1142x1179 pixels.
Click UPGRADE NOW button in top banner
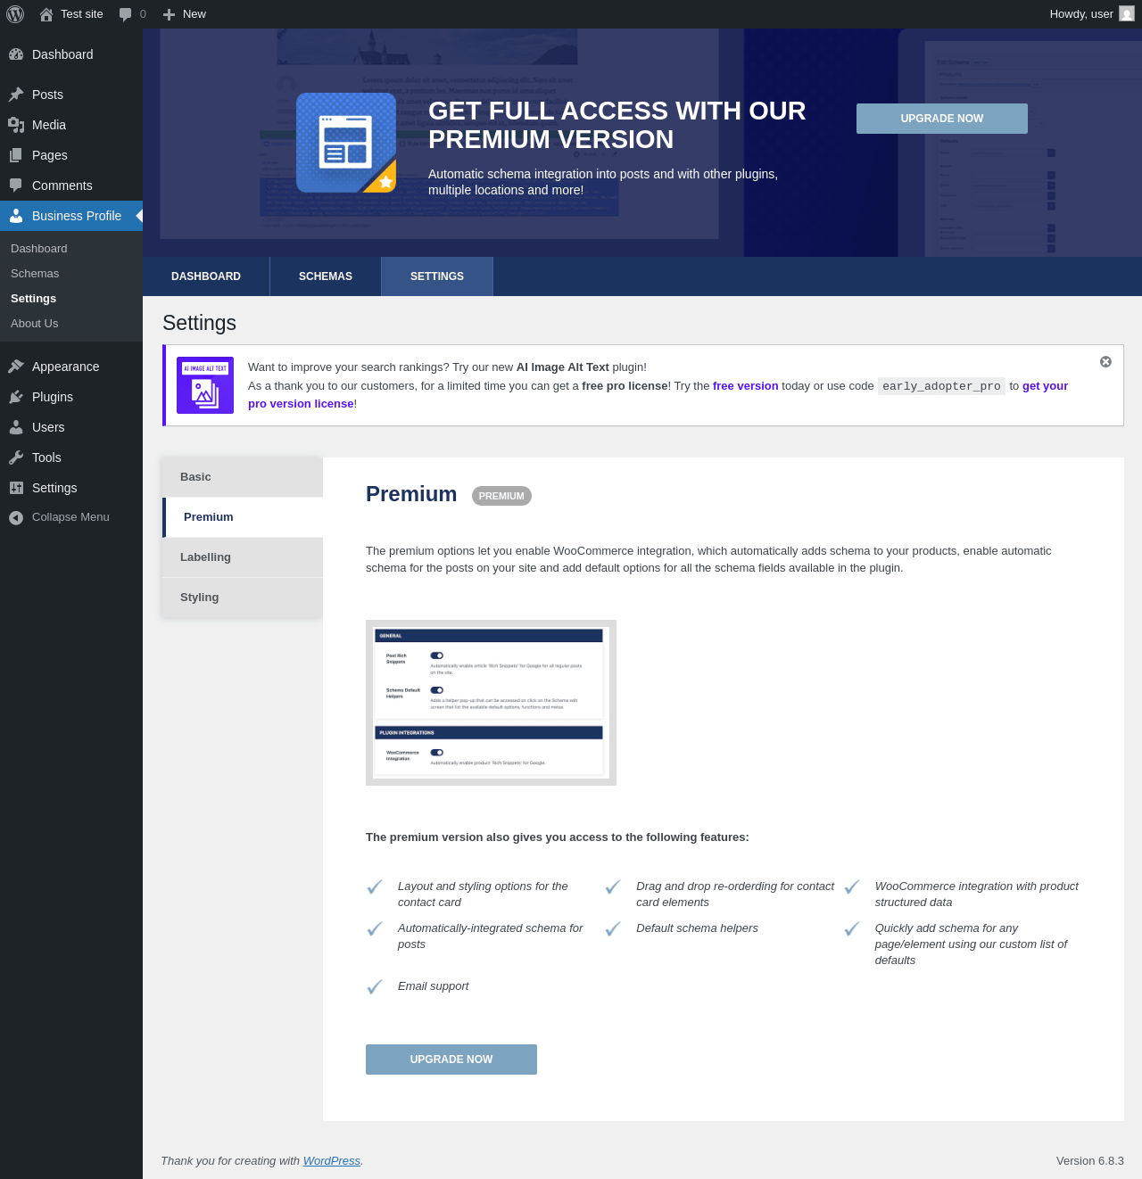coord(942,119)
